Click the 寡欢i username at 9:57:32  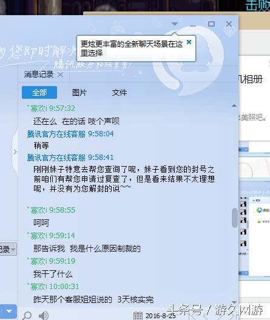tap(39, 108)
